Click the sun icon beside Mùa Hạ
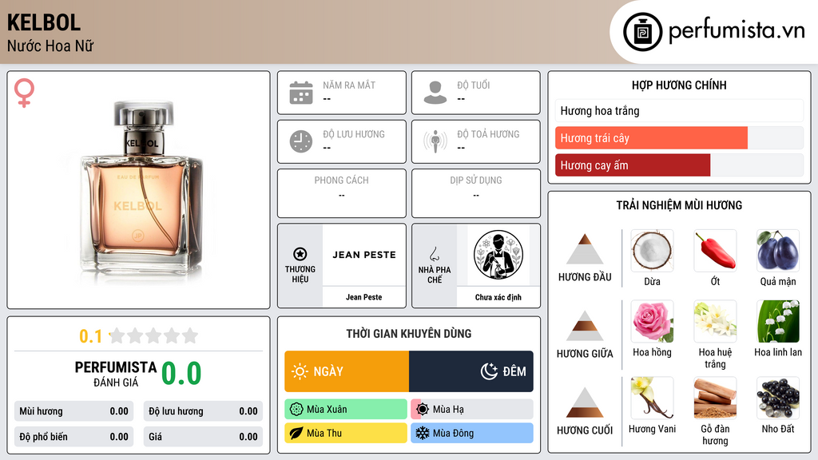The image size is (818, 460). [x=423, y=410]
